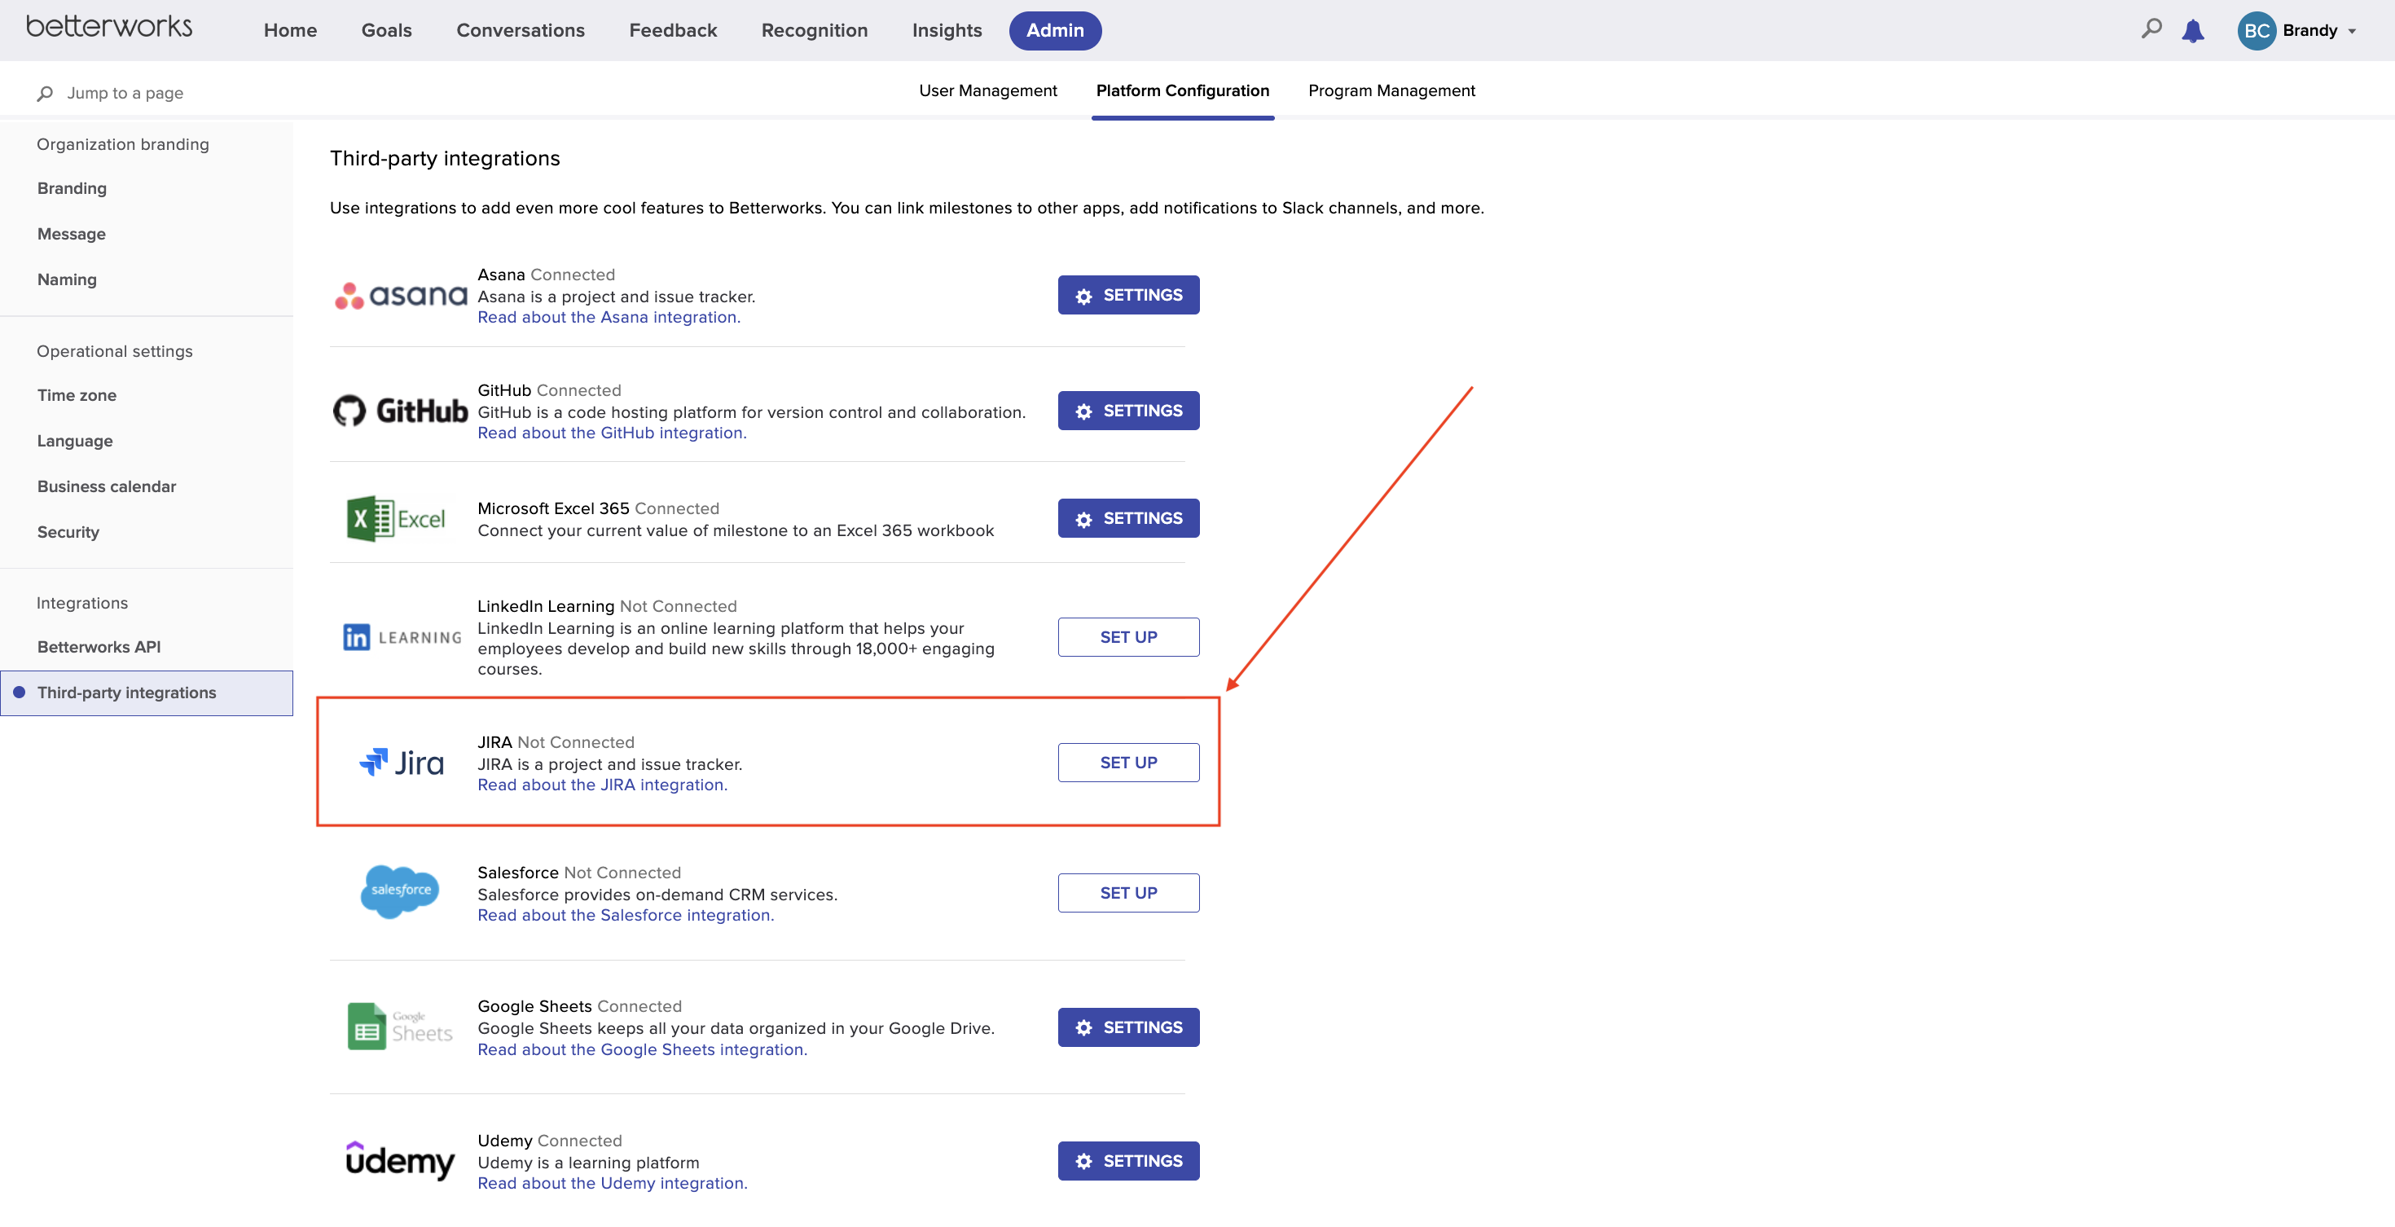Open Conversations in top navigation
This screenshot has height=1227, width=2395.
521,31
